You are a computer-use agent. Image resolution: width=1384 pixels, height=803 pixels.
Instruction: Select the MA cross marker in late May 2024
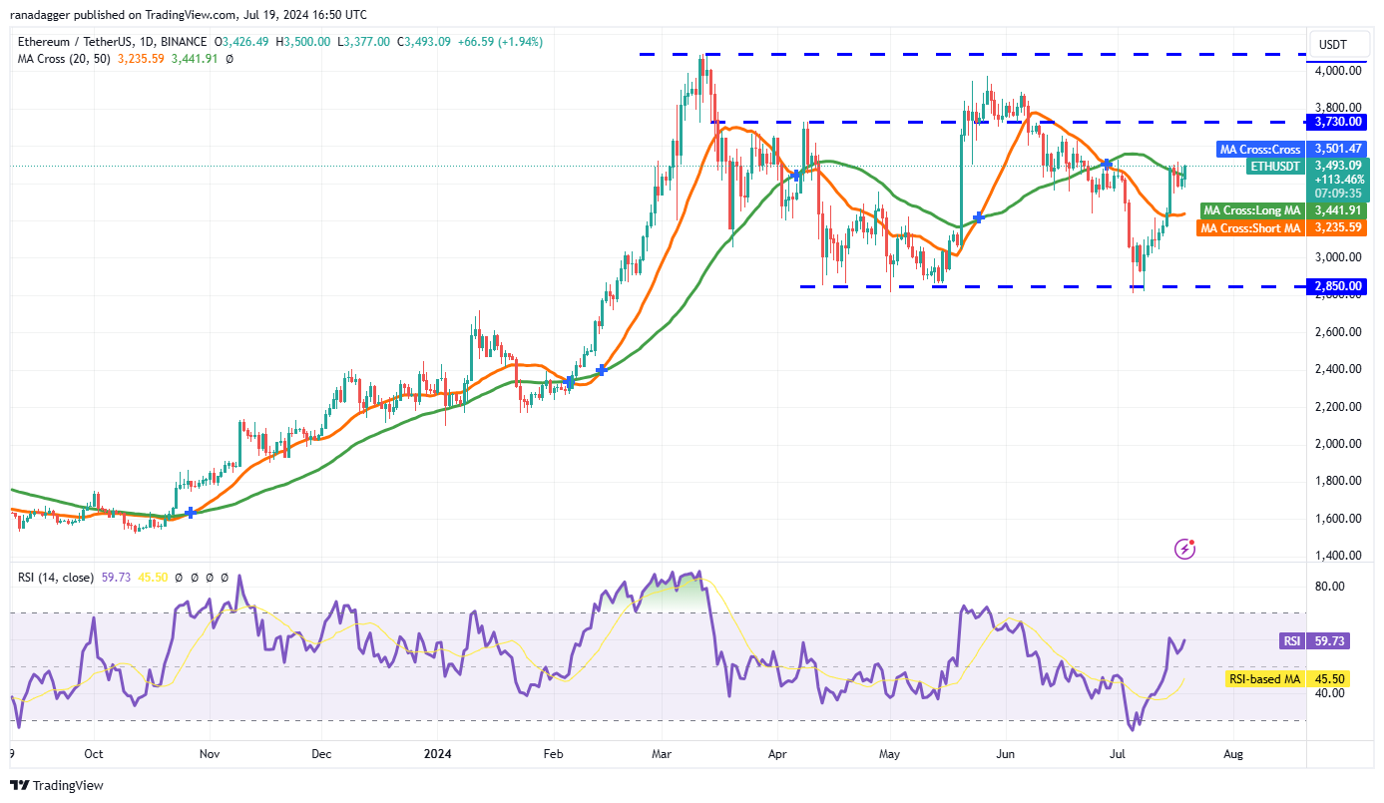[980, 216]
